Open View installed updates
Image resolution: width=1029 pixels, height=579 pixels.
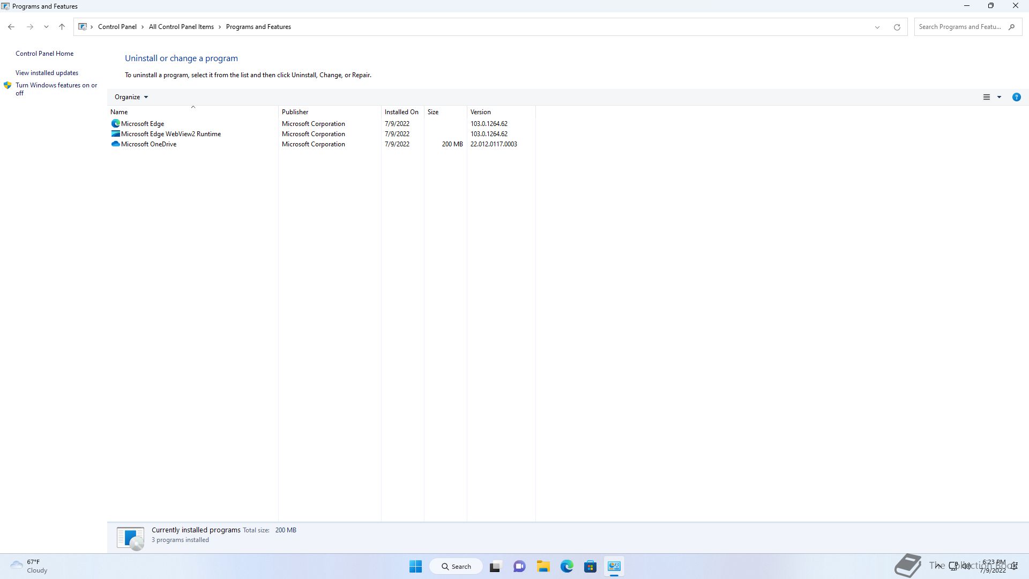pos(47,73)
